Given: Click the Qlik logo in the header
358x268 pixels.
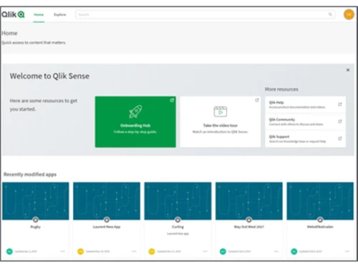Looking at the screenshot, I should pyautogui.click(x=13, y=14).
